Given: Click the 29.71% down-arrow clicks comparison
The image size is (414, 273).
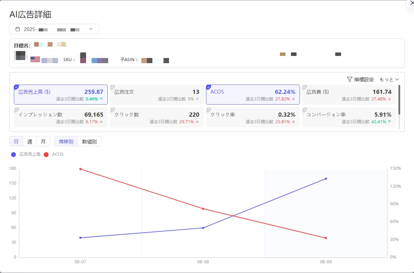Looking at the screenshot, I should pyautogui.click(x=189, y=122).
